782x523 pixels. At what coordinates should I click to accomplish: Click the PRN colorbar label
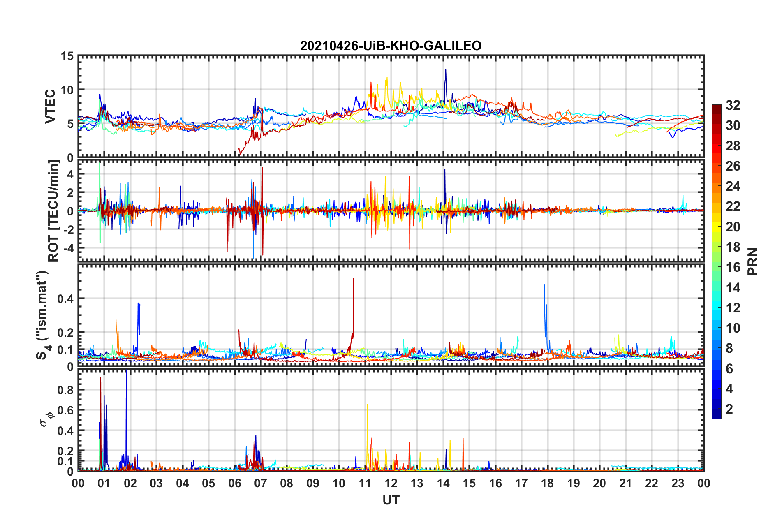tap(752, 261)
